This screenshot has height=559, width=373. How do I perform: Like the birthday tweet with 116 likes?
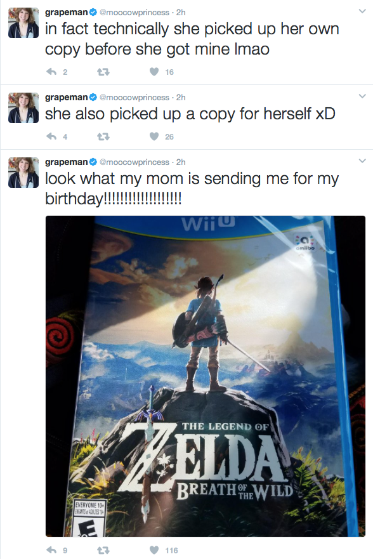pos(154,550)
